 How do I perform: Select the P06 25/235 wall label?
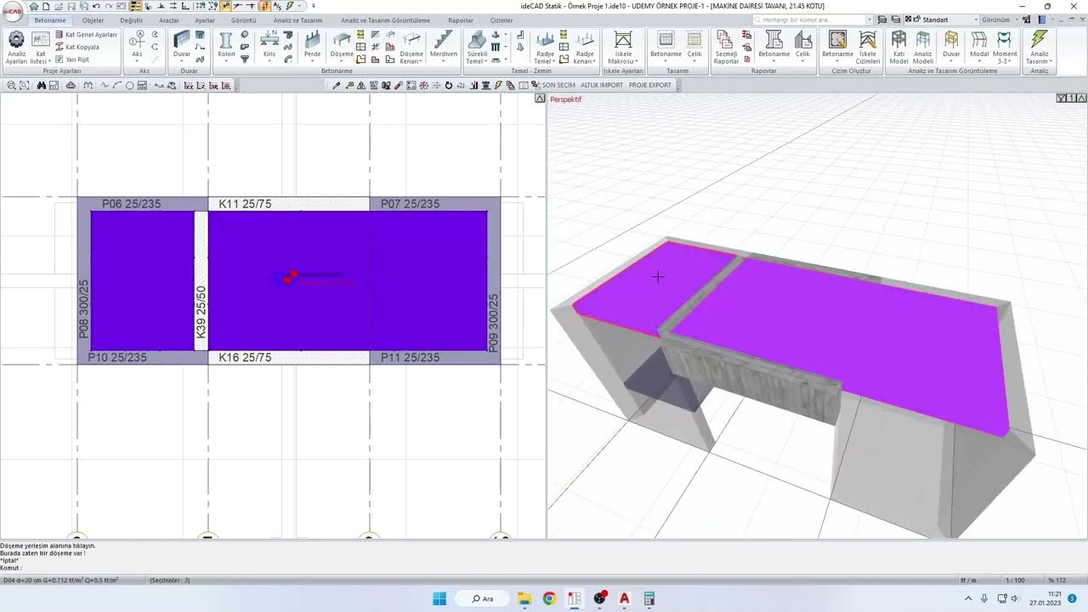tap(131, 204)
